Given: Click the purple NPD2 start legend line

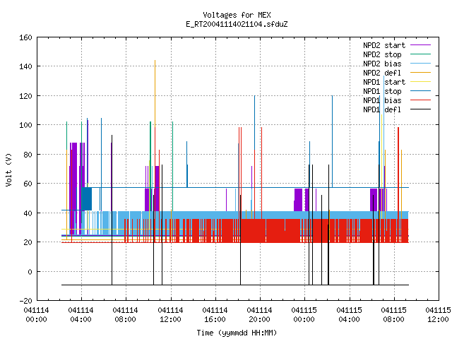Looking at the screenshot, I should (x=421, y=45).
